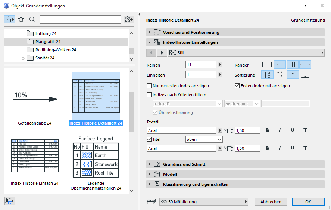Open the 'Redlining-Wolken 24' folder
Screen dimensions: 331x210
(x=56, y=50)
